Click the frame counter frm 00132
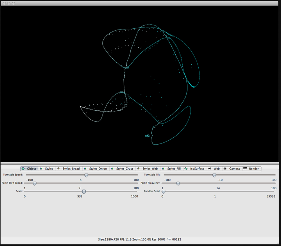Viewport: 281px width, 246px height. (x=174, y=239)
